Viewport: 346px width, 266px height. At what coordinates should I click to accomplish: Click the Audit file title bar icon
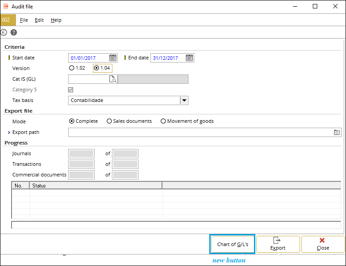6,6
